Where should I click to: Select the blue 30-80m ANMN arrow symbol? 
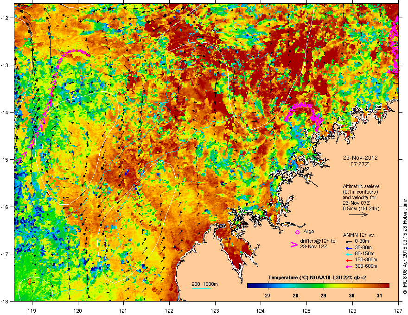(348, 247)
